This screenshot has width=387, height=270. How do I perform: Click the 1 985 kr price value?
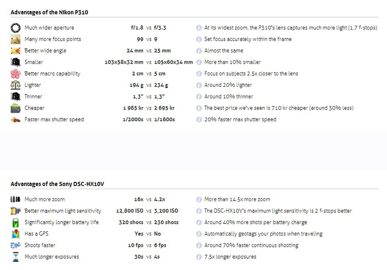[x=133, y=108]
